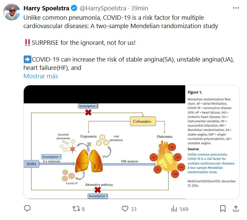This screenshot has width=247, height=220.
Task: Open Harry Spoelstra's profile avatar
Action: click(x=12, y=12)
